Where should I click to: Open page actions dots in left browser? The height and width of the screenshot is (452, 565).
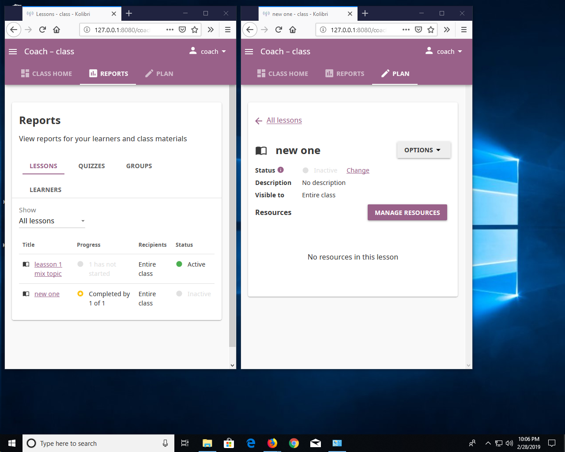(x=170, y=30)
